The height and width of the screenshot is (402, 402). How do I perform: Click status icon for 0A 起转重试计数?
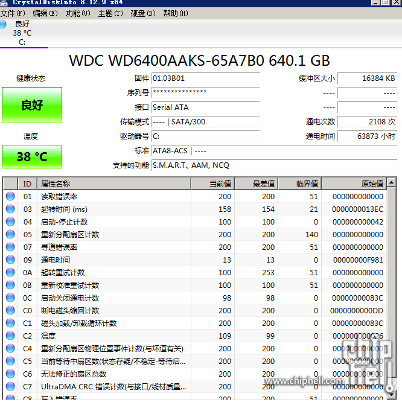(x=10, y=273)
